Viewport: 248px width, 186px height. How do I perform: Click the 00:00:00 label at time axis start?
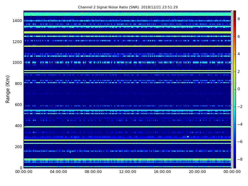pos(24,172)
